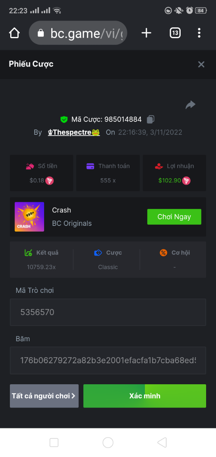216x457 pixels.
Task: Click the bc.game address bar
Action: click(78, 33)
